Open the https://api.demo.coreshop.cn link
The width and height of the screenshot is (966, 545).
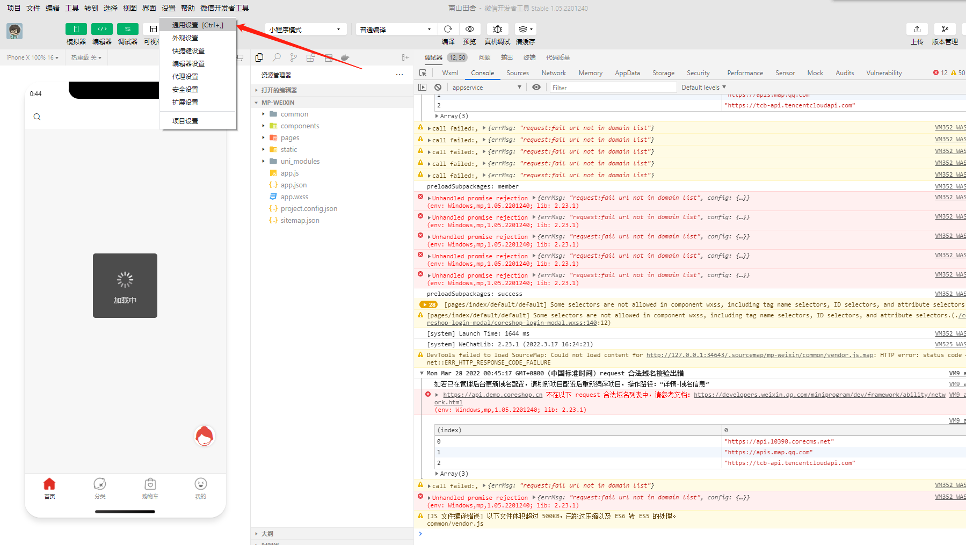493,395
